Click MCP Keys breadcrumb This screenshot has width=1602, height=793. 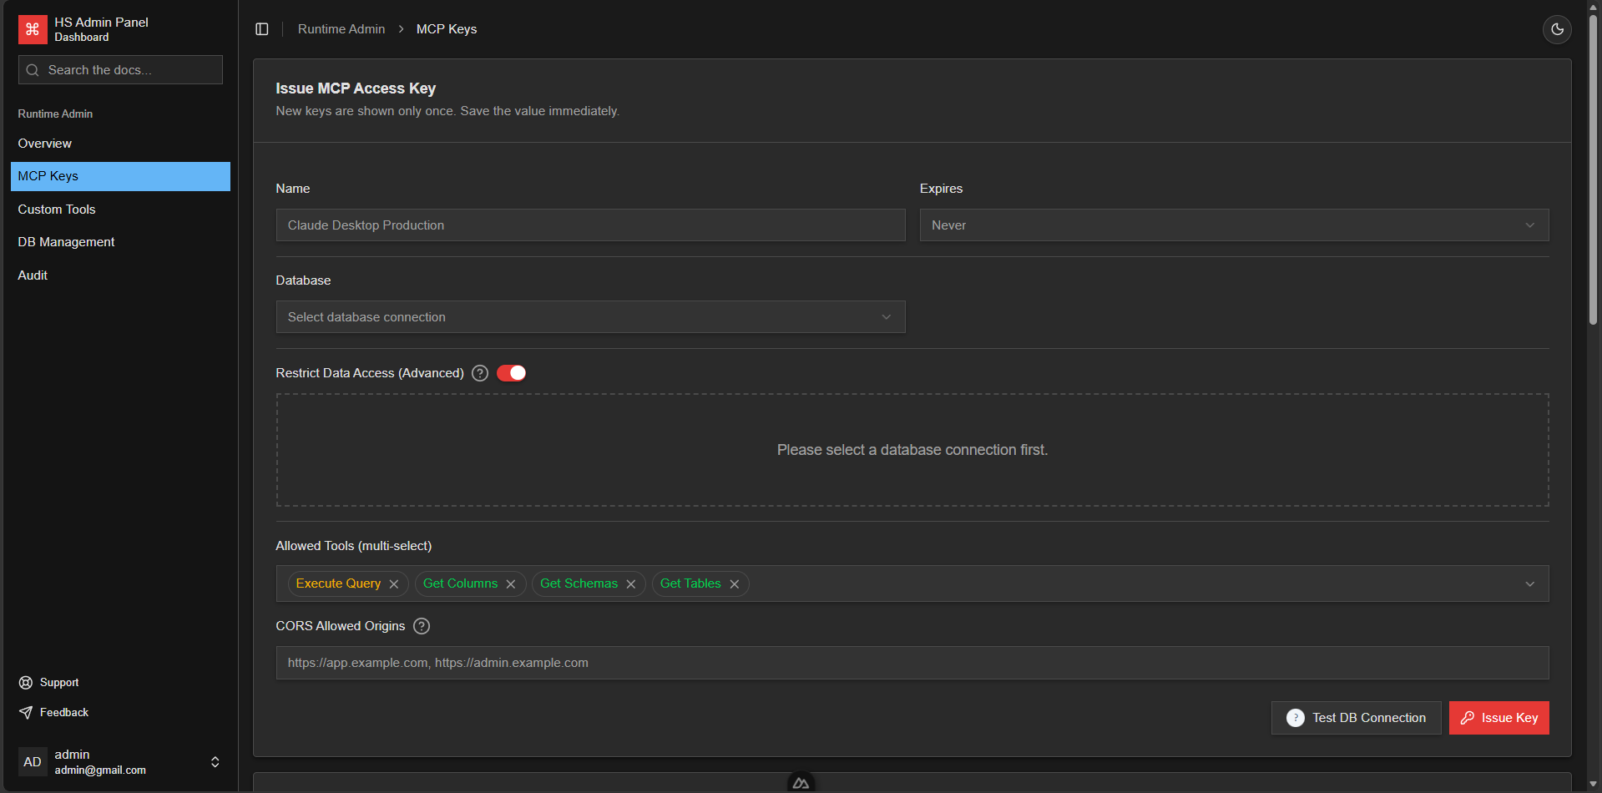pyautogui.click(x=447, y=29)
